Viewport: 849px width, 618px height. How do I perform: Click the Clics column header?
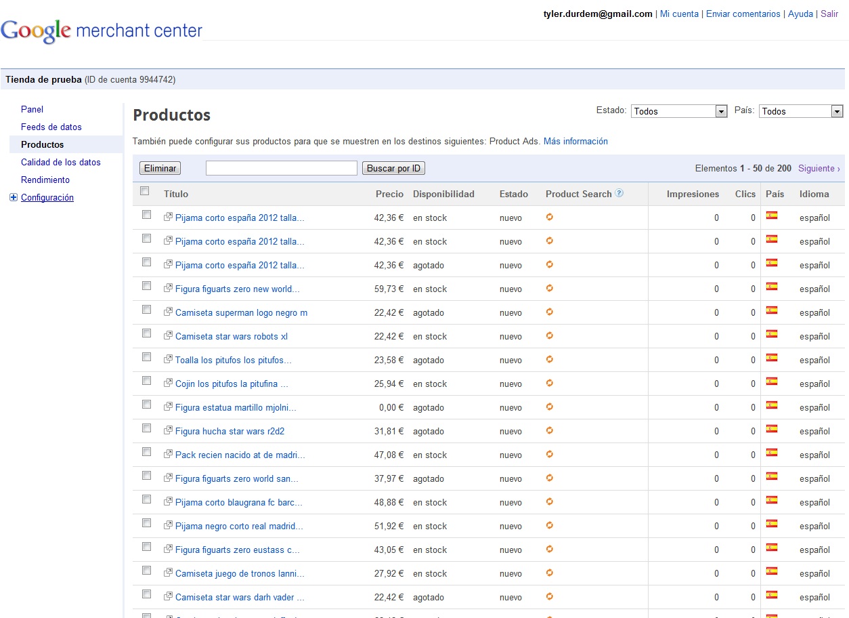[745, 194]
